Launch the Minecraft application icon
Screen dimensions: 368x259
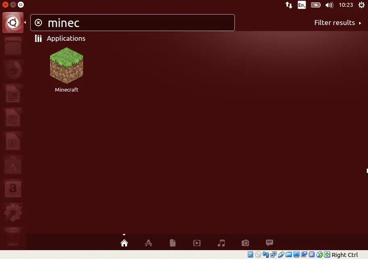[x=67, y=65]
